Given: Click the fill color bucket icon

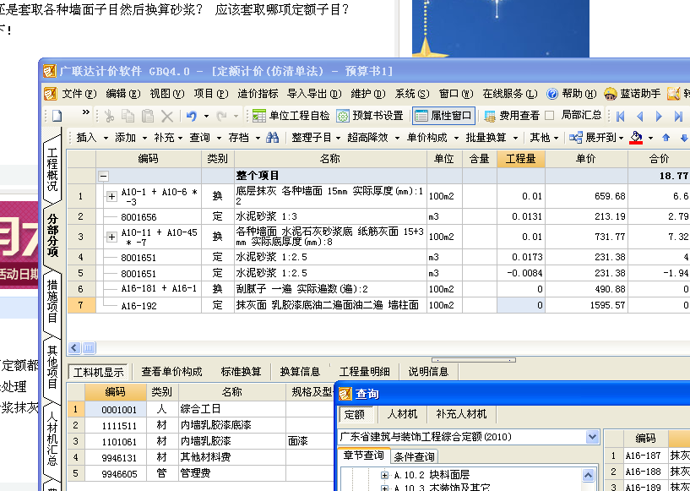Looking at the screenshot, I should point(636,138).
